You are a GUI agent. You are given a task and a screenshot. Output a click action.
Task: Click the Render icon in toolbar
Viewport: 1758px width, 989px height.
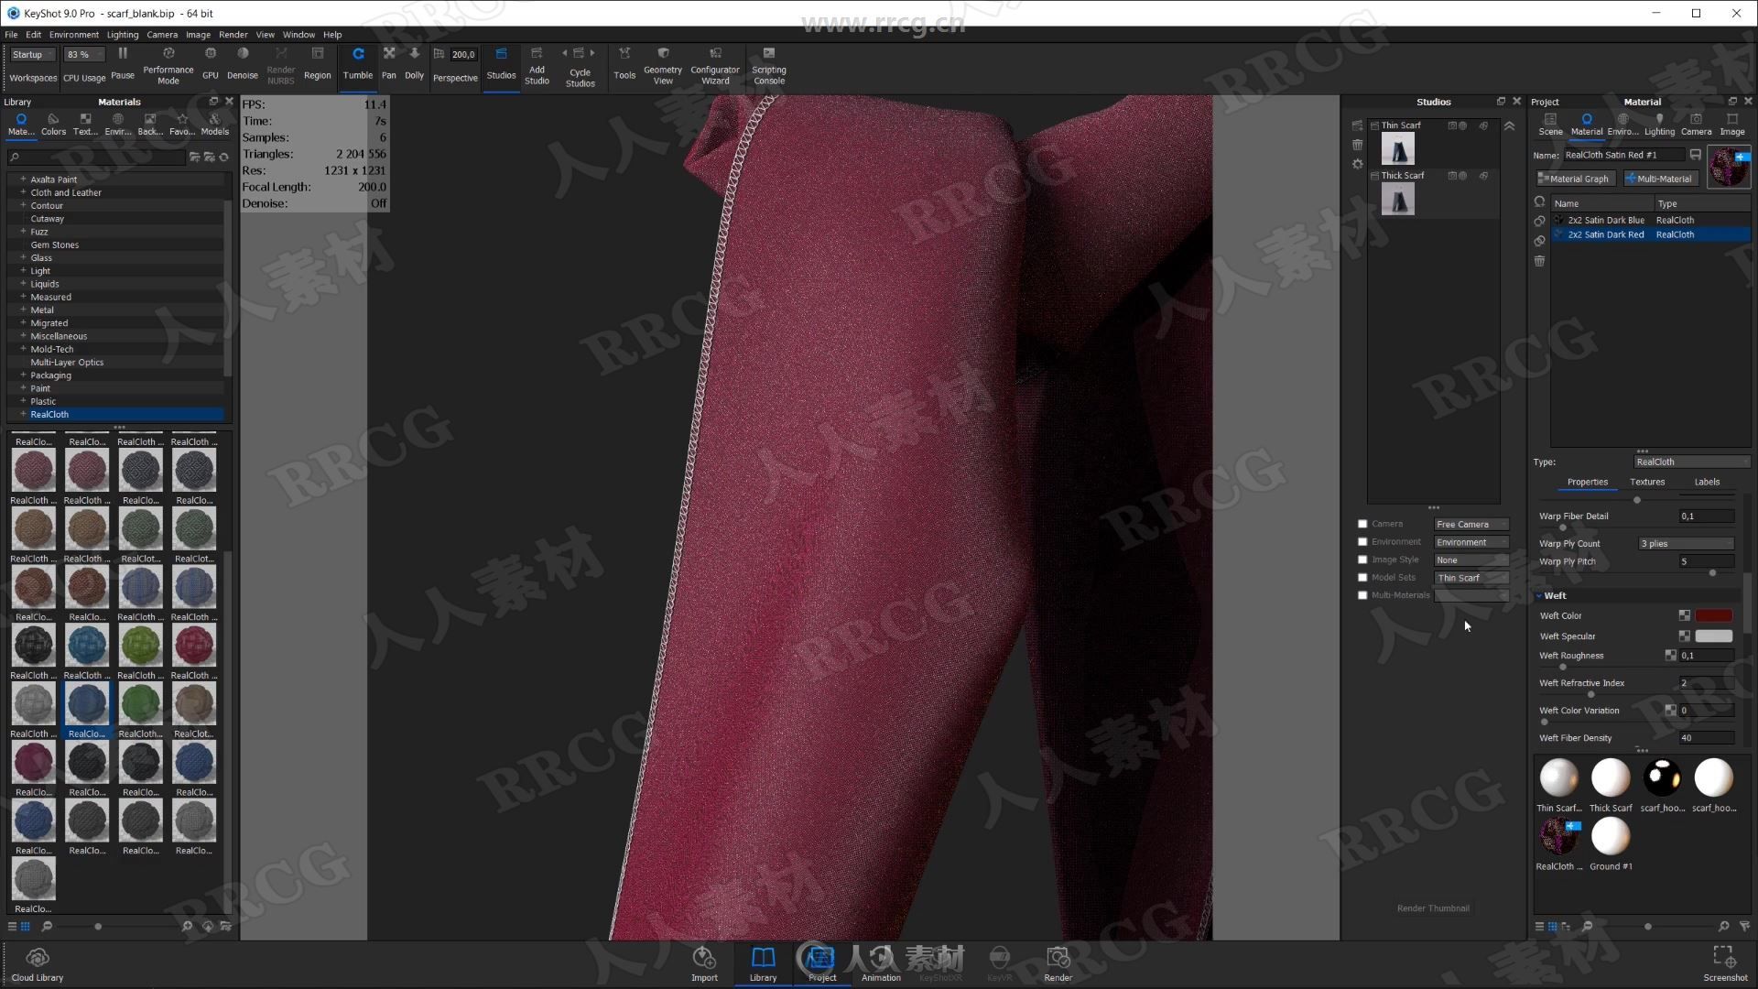(x=1058, y=959)
